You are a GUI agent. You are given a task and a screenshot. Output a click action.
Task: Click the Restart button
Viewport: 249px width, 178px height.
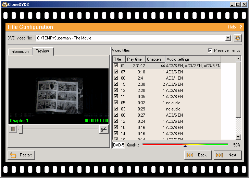tap(21, 155)
